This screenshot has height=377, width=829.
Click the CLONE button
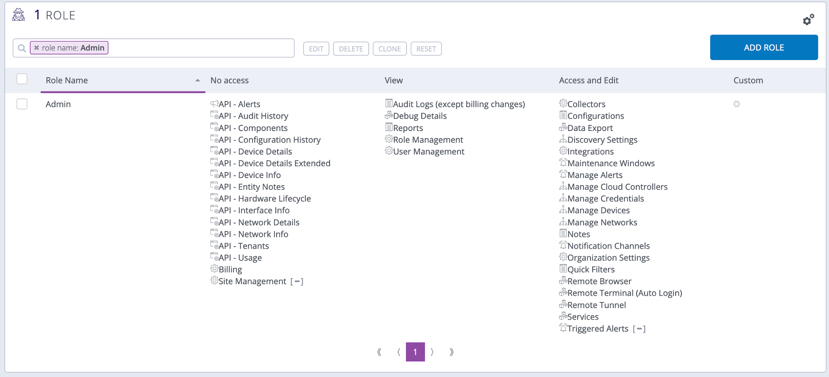390,48
